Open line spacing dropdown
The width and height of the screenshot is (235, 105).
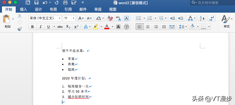183,27
